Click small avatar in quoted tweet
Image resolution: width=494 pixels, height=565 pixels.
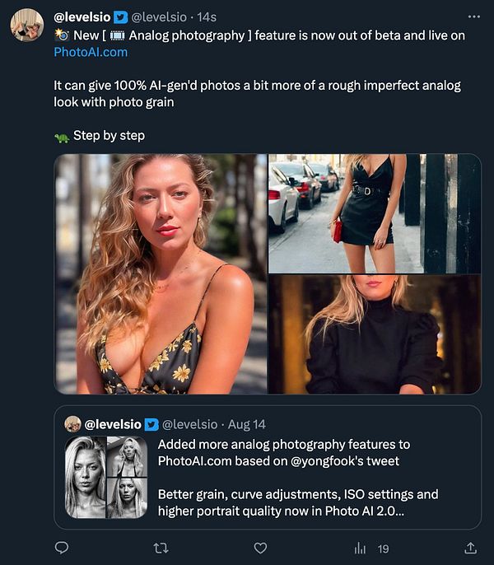pos(72,424)
